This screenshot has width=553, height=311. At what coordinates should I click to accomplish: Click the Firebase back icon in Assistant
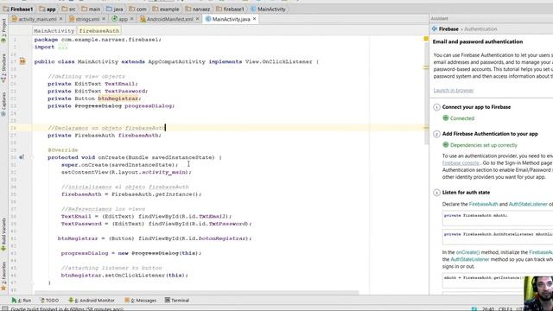(x=435, y=29)
